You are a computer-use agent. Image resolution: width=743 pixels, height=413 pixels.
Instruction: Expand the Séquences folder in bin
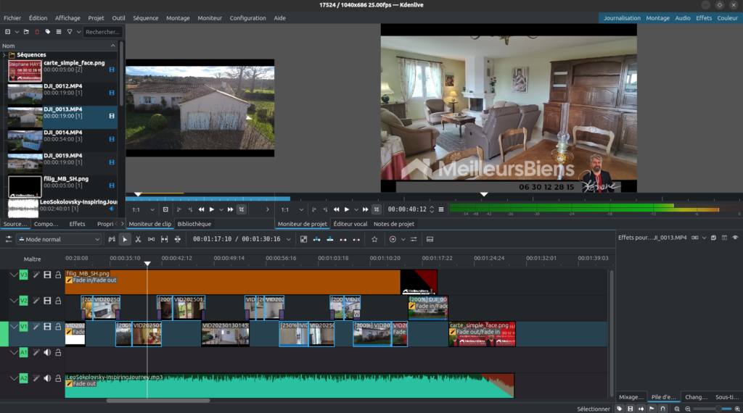pyautogui.click(x=4, y=55)
